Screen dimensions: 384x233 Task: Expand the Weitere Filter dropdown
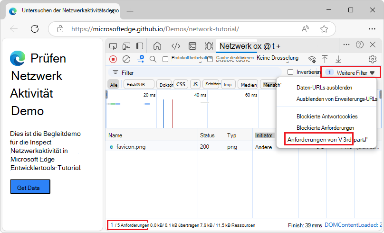tap(351, 72)
